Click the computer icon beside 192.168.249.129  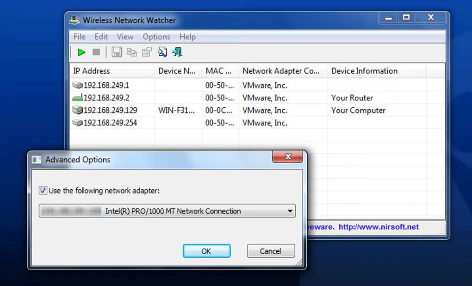pyautogui.click(x=77, y=110)
